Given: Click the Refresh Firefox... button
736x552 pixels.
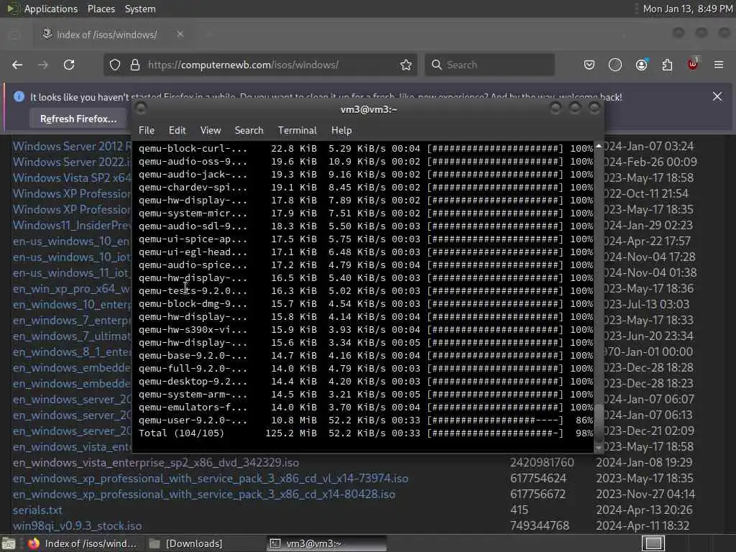Looking at the screenshot, I should point(78,119).
